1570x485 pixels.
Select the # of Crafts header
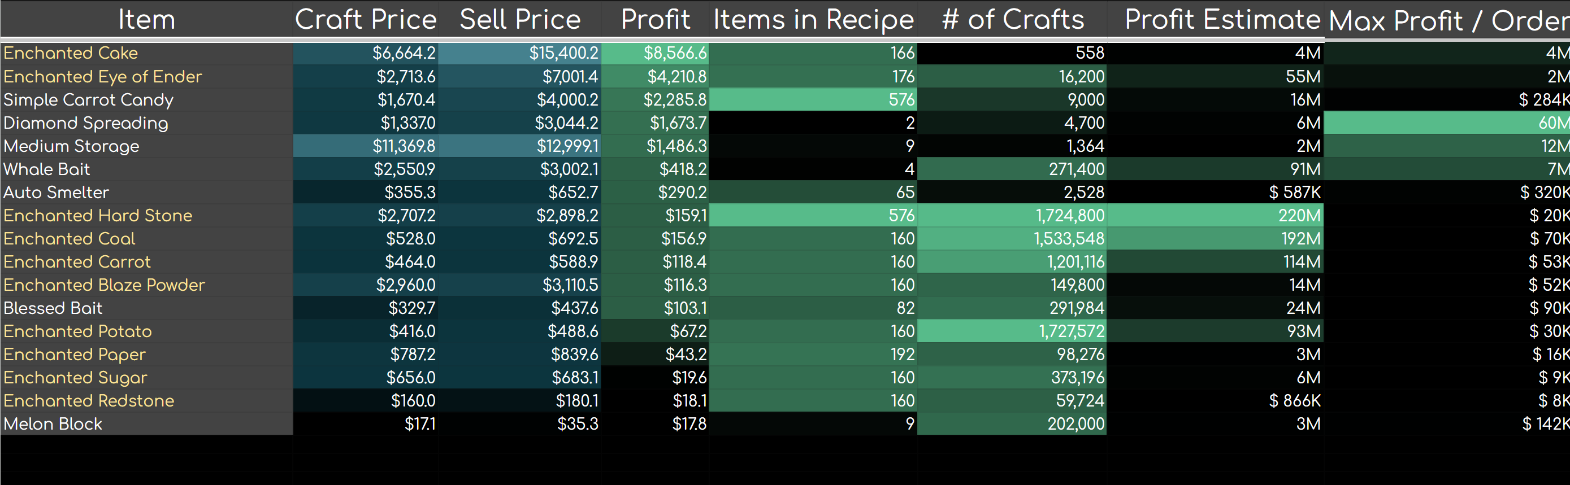point(1012,19)
